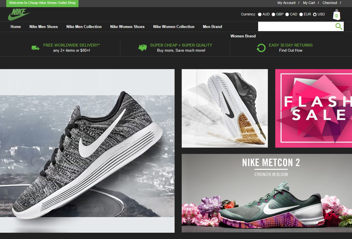The height and width of the screenshot is (239, 352).
Task: Open the Flash Sale banner
Action: tap(313, 108)
